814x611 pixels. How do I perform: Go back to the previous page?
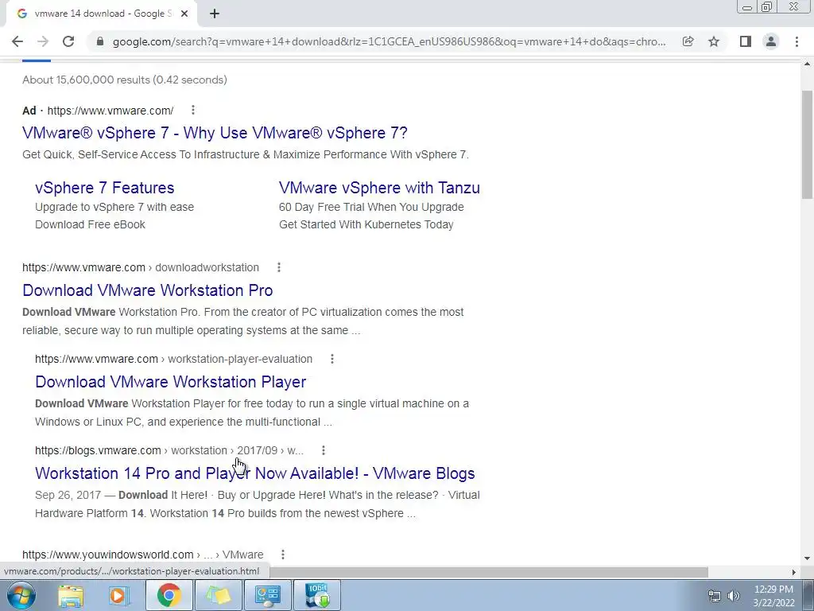click(17, 41)
